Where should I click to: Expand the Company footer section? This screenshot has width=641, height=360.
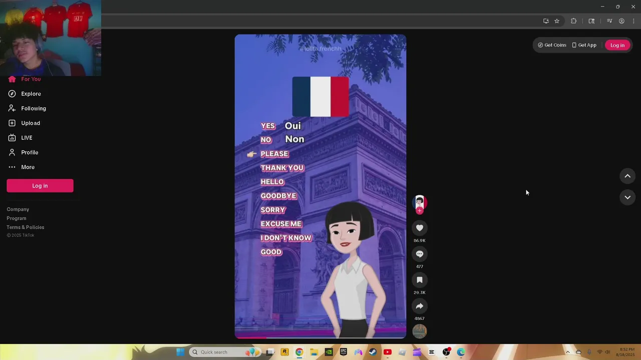point(18,209)
